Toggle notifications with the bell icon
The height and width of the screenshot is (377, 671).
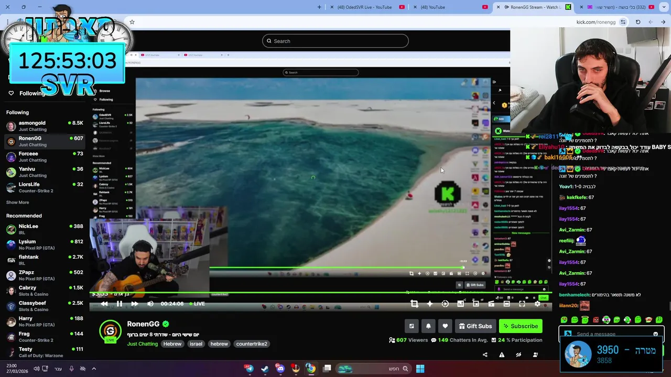click(428, 326)
